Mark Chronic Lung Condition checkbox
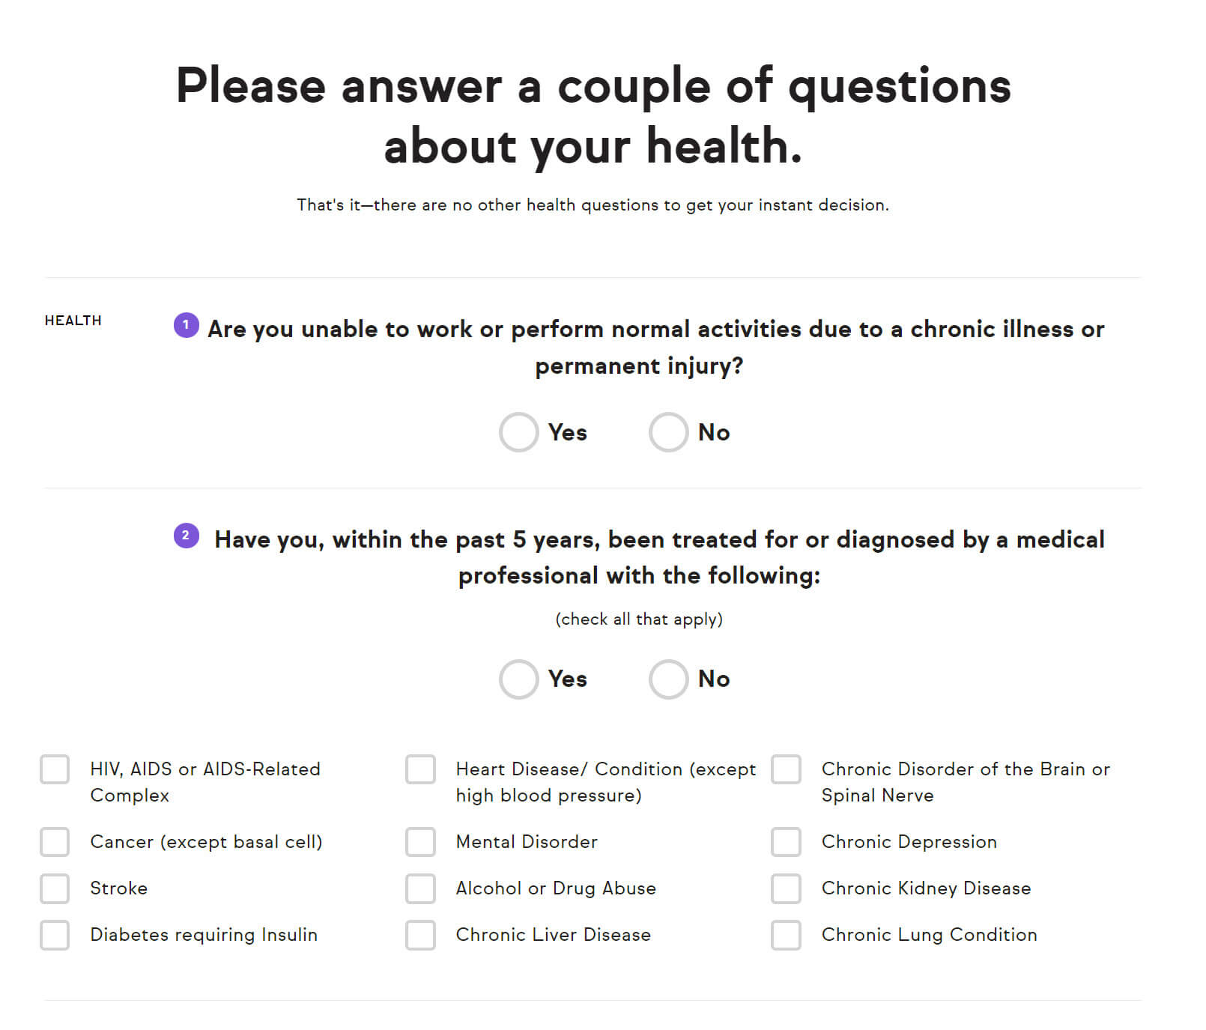The height and width of the screenshot is (1030, 1206). (786, 935)
